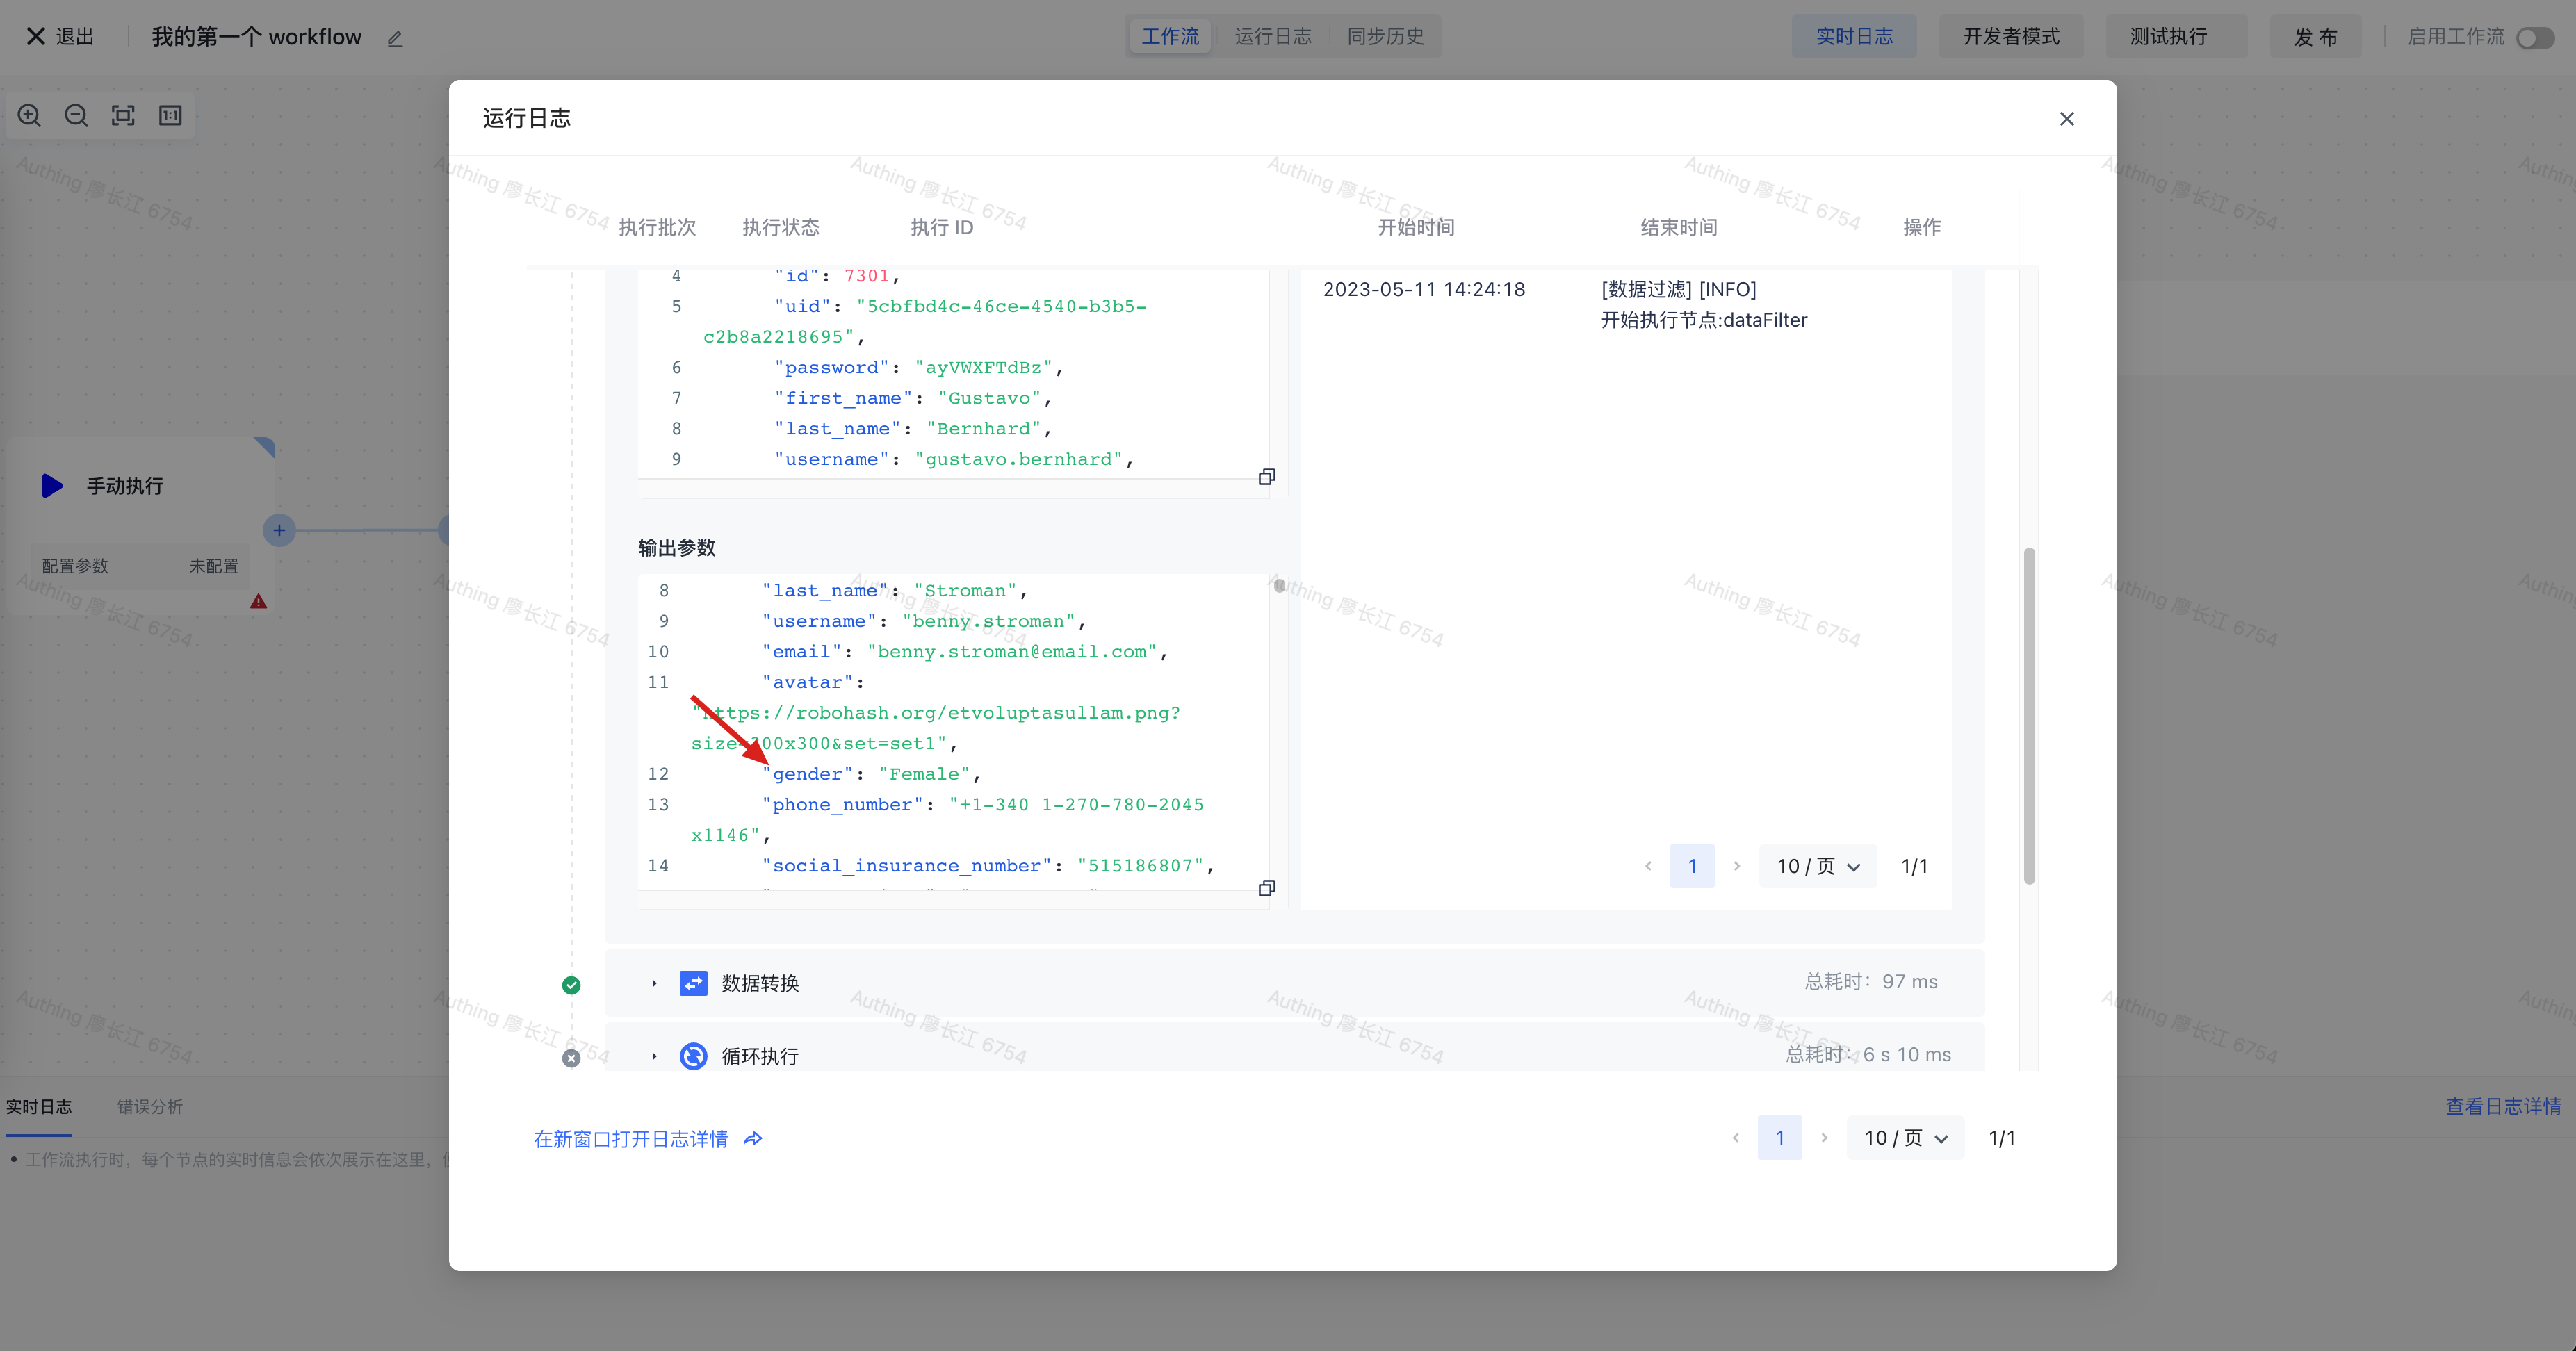This screenshot has width=2576, height=1351.
Task: Click the edit workflow name pencil icon
Action: 395,38
